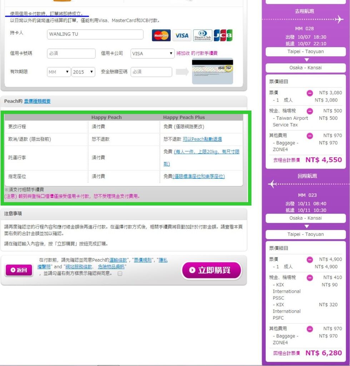Open the 信用卡公司 VISA dropdown
The height and width of the screenshot is (366, 350).
click(x=152, y=54)
